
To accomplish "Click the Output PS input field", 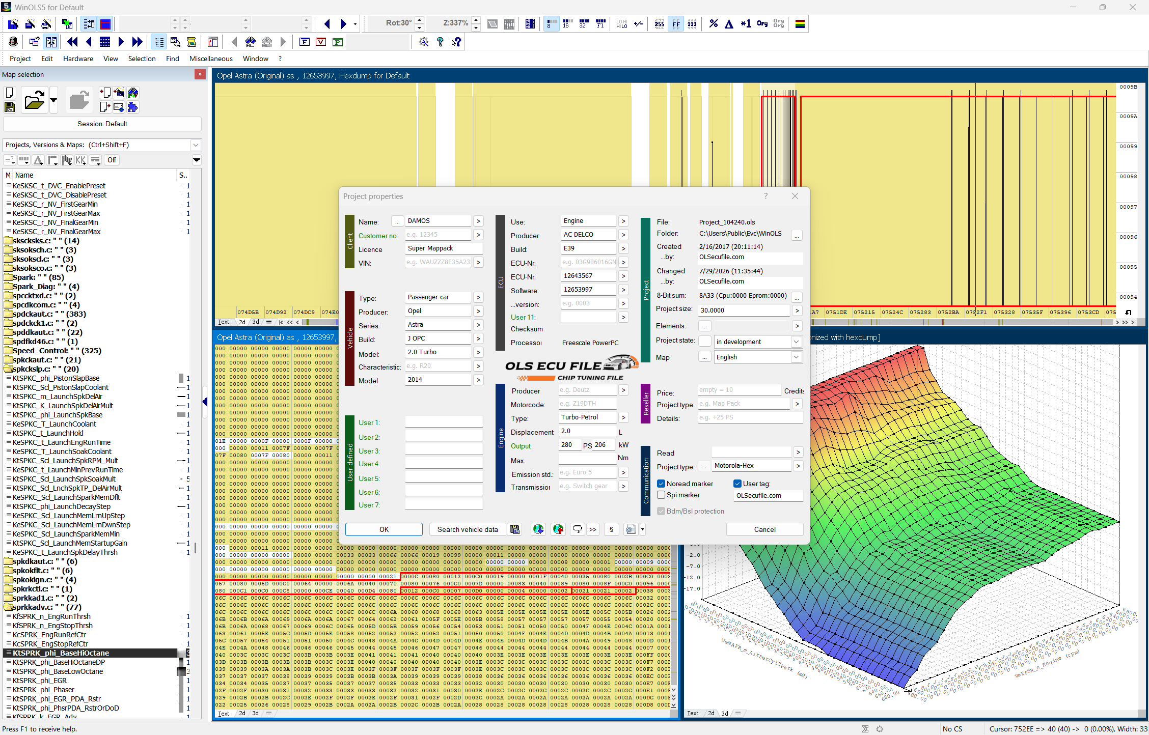I will (570, 445).
